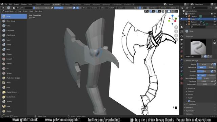Image resolution: width=217 pixels, height=122 pixels.
Task: Choose the Multi-plane Scrape brush
Action: click(x=14, y=78)
